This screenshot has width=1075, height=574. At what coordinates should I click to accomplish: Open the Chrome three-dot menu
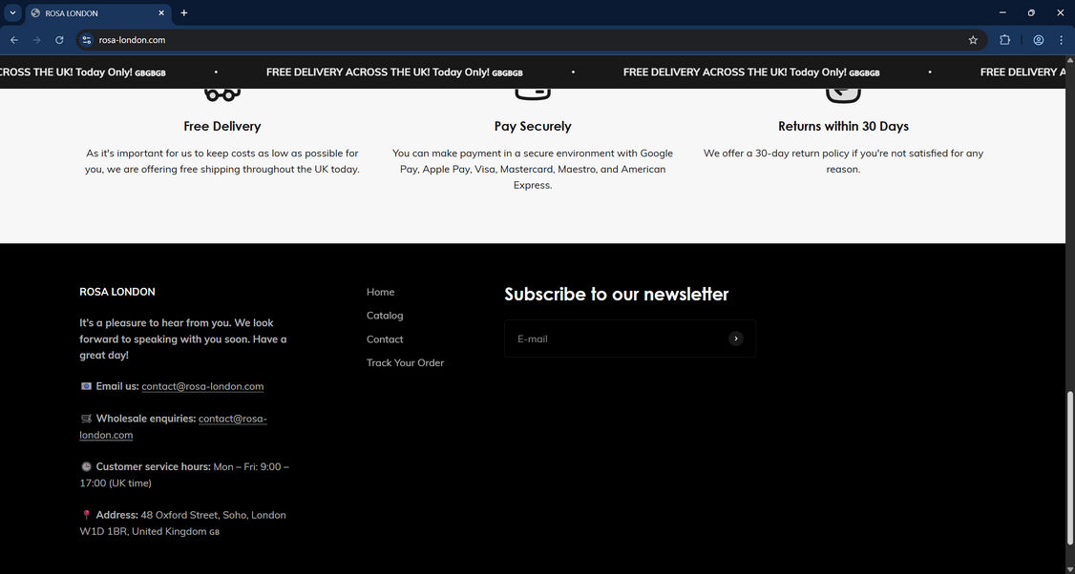(x=1061, y=40)
